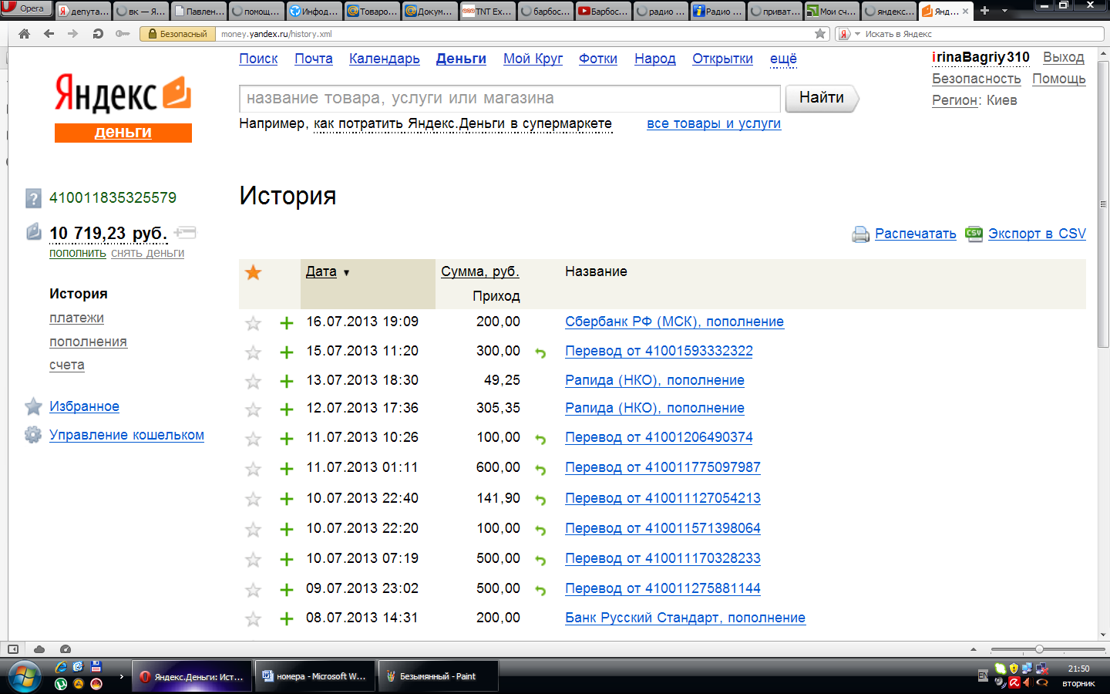Open Избранное star icon in sidebar
Image resolution: width=1110 pixels, height=694 pixels.
(33, 406)
